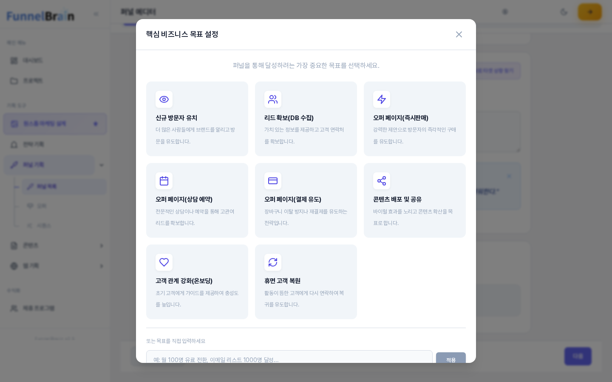Click the '또는 목표를 직접 입력하세요' label
This screenshot has width=612, height=382.
coord(176,341)
